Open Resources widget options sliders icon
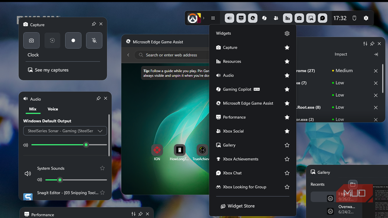 click(x=365, y=44)
